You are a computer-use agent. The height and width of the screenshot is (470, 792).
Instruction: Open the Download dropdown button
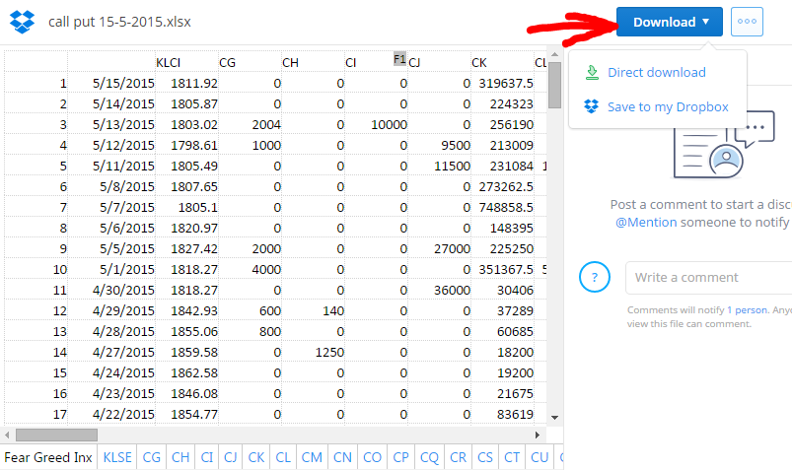tap(670, 22)
